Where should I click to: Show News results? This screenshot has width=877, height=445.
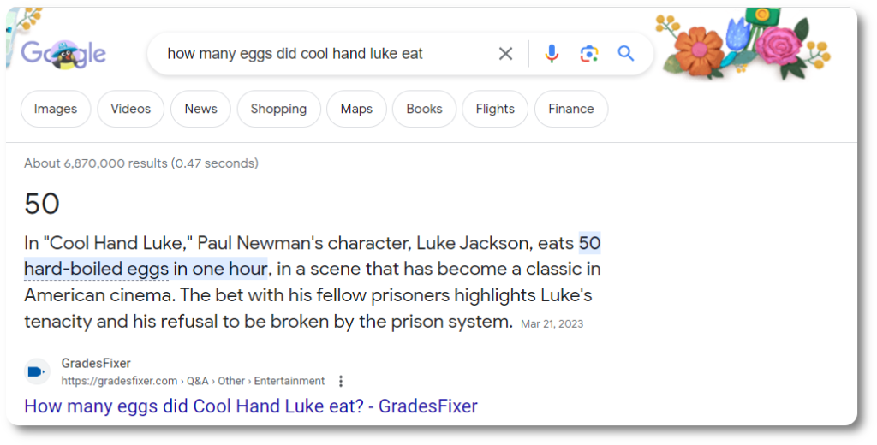[x=200, y=109]
